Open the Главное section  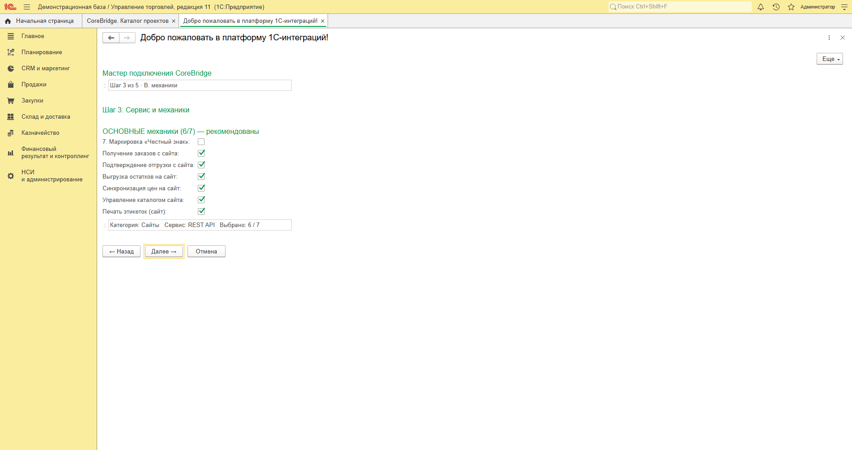pyautogui.click(x=33, y=36)
